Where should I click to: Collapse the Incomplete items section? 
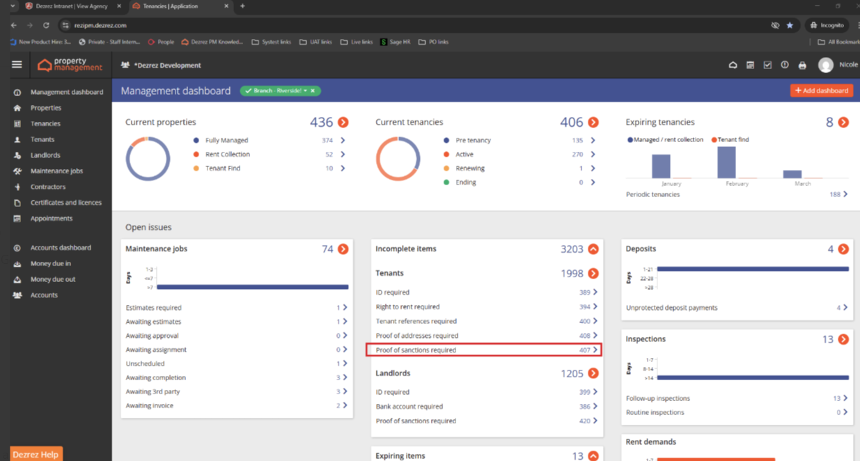coord(593,249)
